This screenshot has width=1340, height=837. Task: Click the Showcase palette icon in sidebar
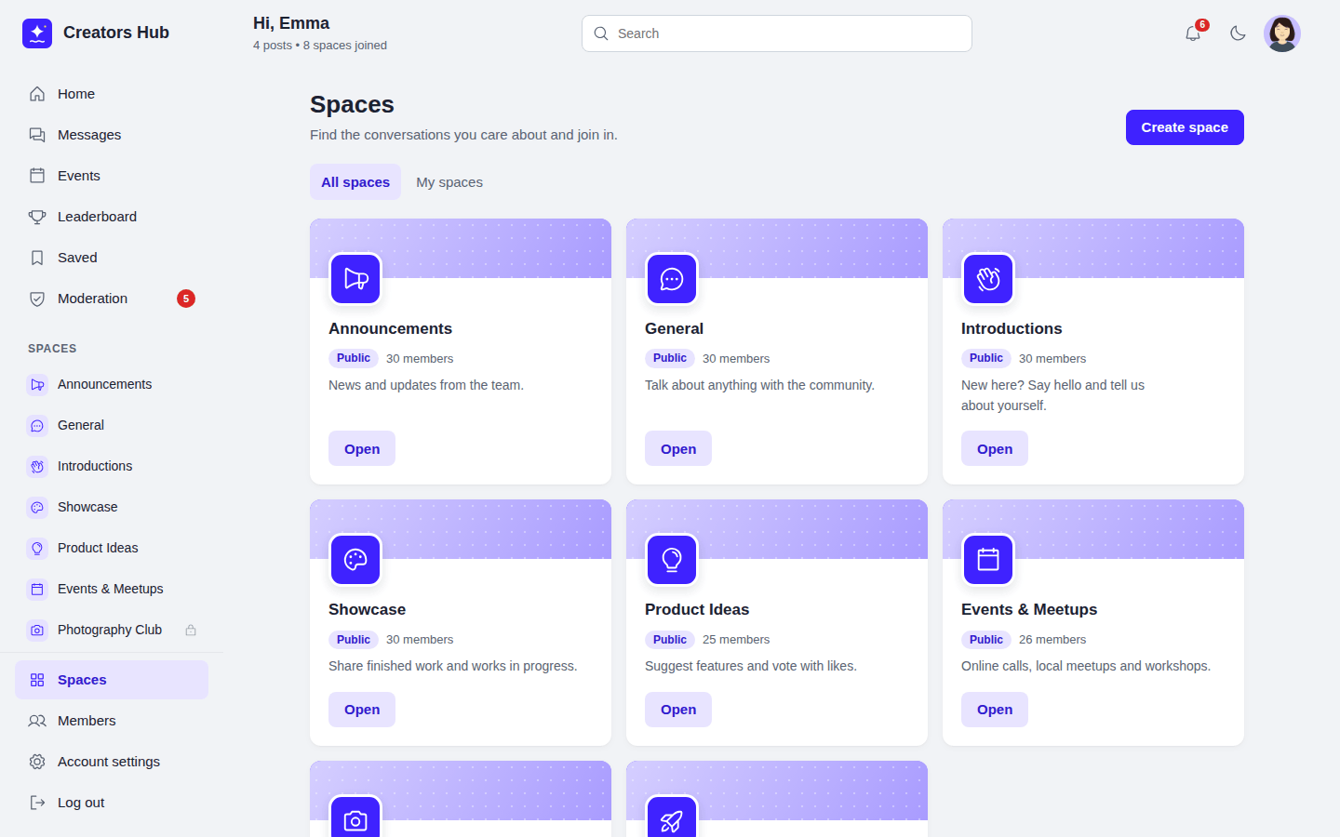point(37,508)
